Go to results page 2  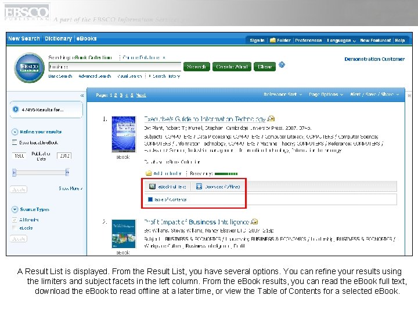[116, 95]
